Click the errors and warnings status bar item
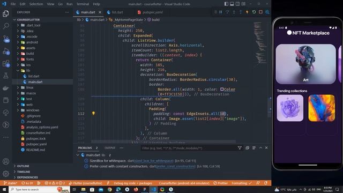 pos(55,183)
